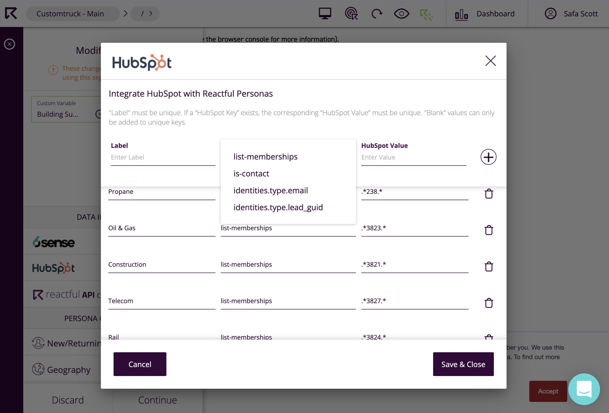
Task: Open the desktop device preview icon
Action: [x=325, y=13]
